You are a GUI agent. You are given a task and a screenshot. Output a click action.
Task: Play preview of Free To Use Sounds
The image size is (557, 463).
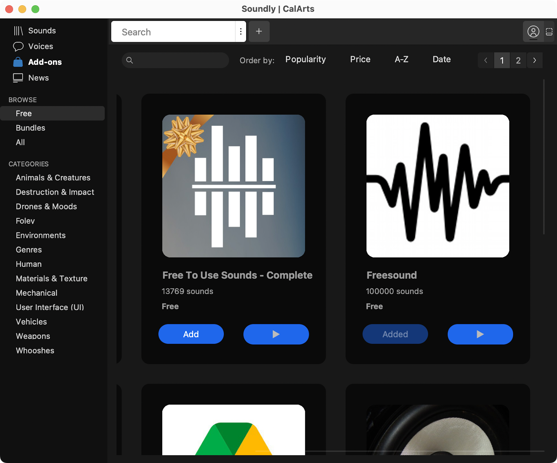[x=276, y=334]
